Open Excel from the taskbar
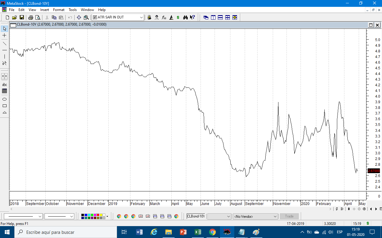 pyautogui.click(x=198, y=232)
